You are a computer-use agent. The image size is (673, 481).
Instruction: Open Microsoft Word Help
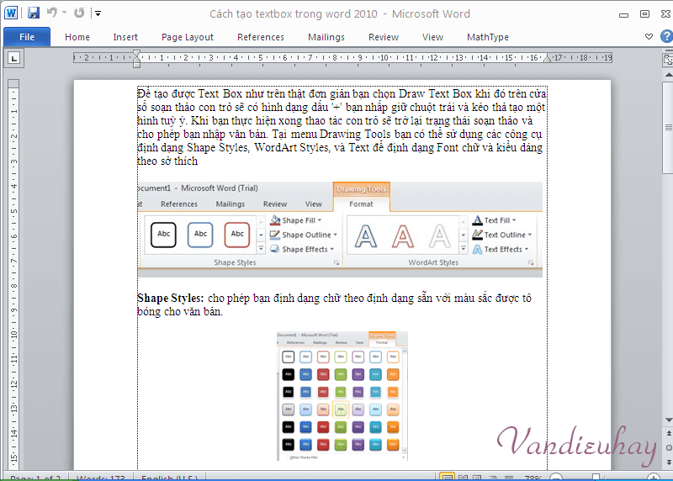[666, 36]
